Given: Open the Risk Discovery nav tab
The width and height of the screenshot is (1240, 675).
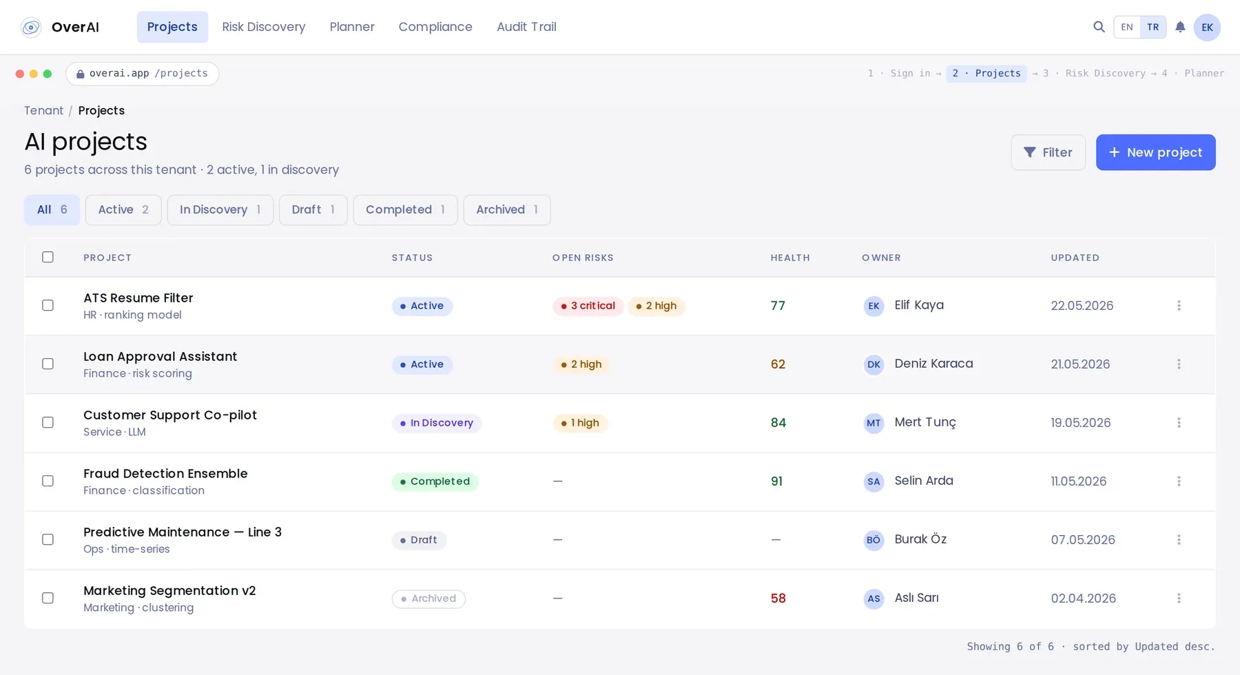Looking at the screenshot, I should tap(264, 27).
